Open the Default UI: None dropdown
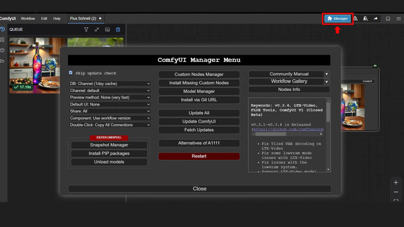 (x=110, y=104)
